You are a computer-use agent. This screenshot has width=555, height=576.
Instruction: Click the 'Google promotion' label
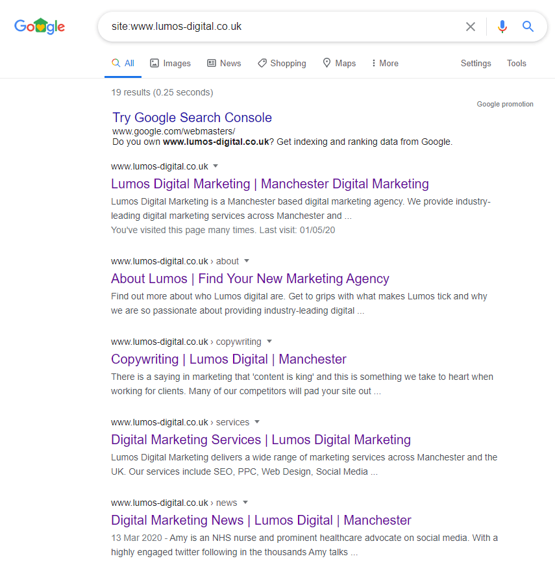pos(505,104)
